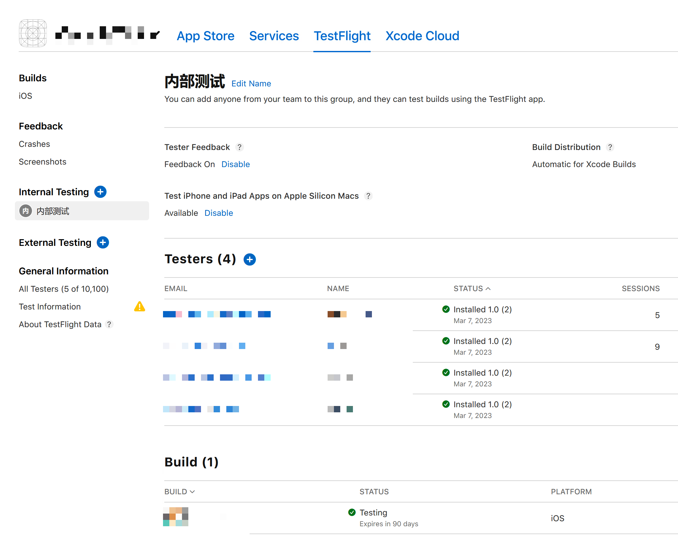Open the Xcode Cloud tab
Image resolution: width=678 pixels, height=543 pixels.
(x=422, y=36)
